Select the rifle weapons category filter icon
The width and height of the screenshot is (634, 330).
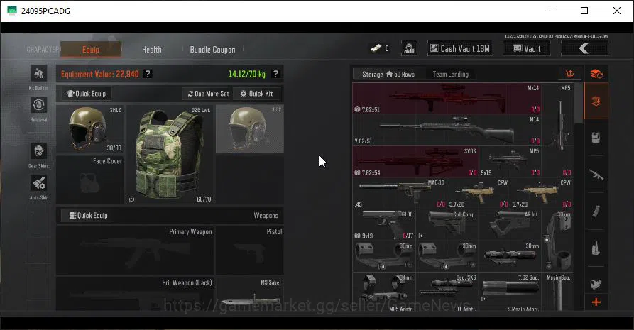click(x=596, y=175)
